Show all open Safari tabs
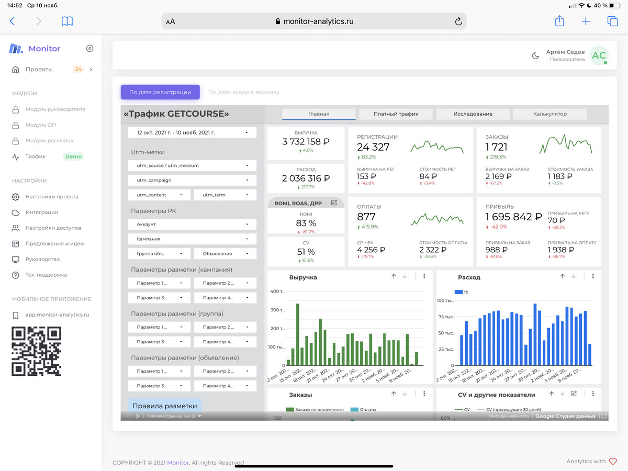This screenshot has height=471, width=628. click(x=612, y=21)
